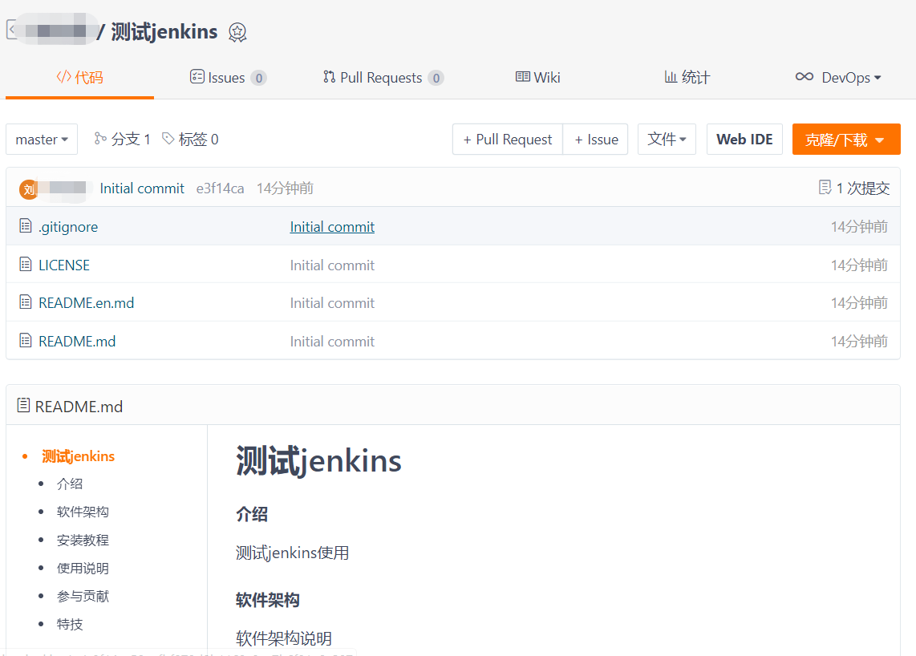The width and height of the screenshot is (916, 656).
Task: Click the repository badge icon beside 测试jenkins
Action: click(237, 32)
